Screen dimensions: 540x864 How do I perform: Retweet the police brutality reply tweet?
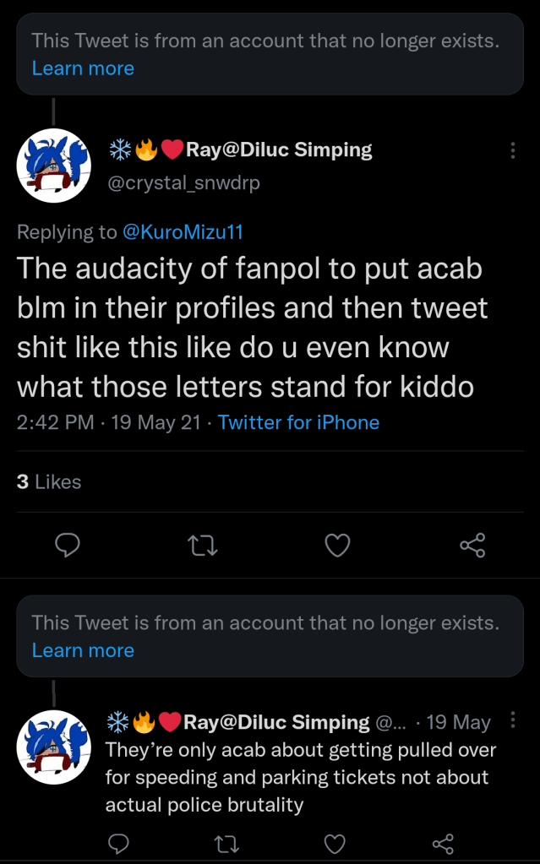coord(227,843)
